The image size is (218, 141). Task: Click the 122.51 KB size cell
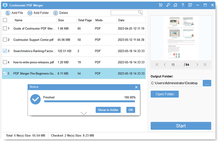coord(64,51)
